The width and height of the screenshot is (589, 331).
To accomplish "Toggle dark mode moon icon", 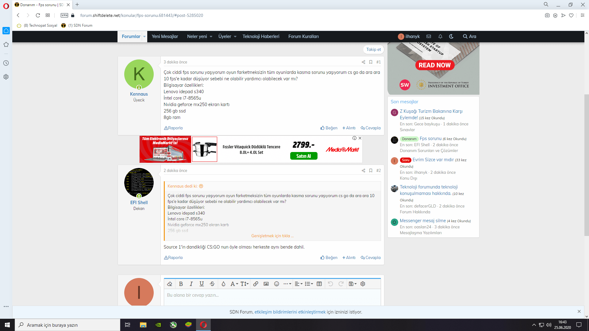I will click(451, 36).
